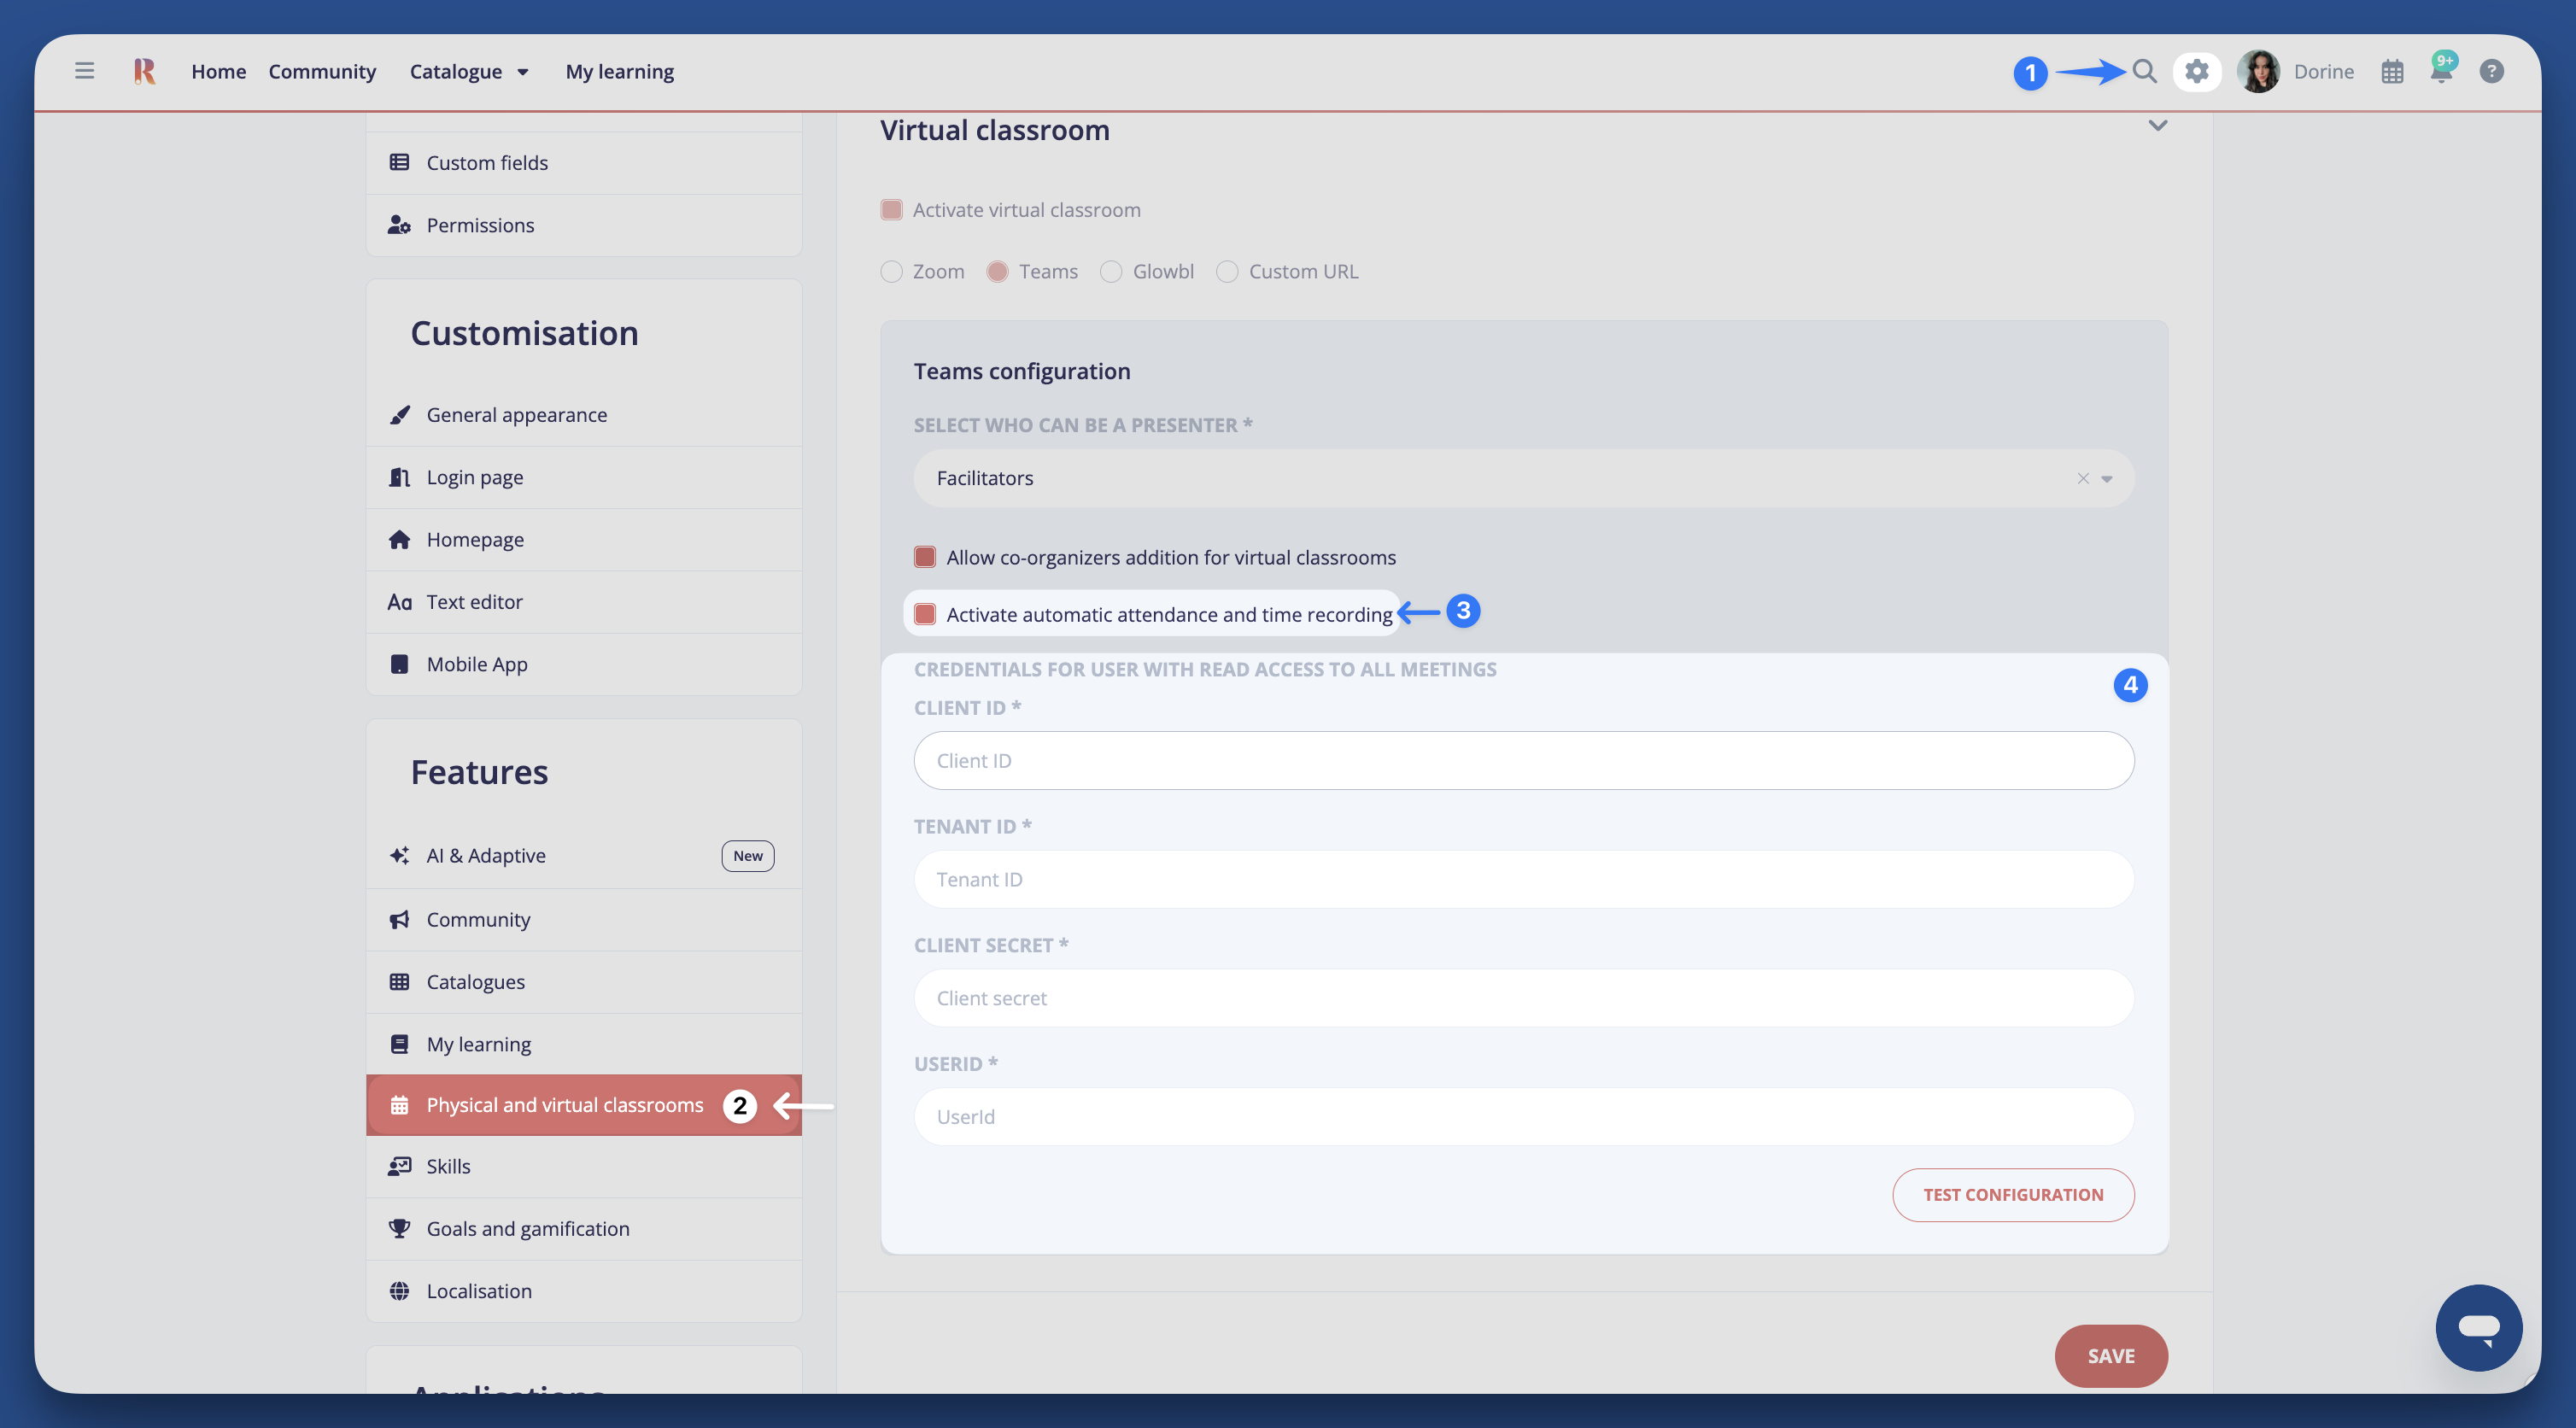Image resolution: width=2576 pixels, height=1428 pixels.
Task: Click the Rise Up logo
Action: (x=144, y=70)
